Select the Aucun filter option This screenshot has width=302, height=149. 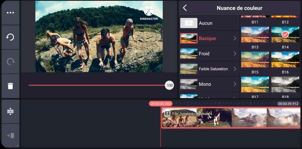(x=209, y=23)
